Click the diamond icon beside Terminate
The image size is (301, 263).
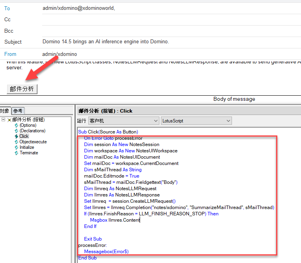coord(16,153)
